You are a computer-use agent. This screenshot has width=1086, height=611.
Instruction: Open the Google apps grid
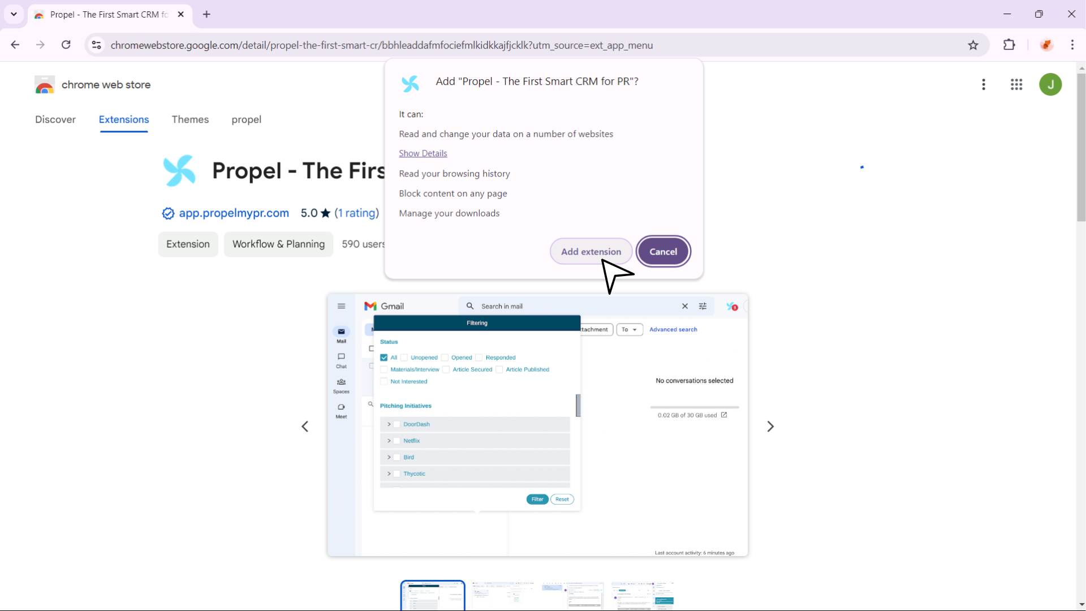click(x=1016, y=84)
